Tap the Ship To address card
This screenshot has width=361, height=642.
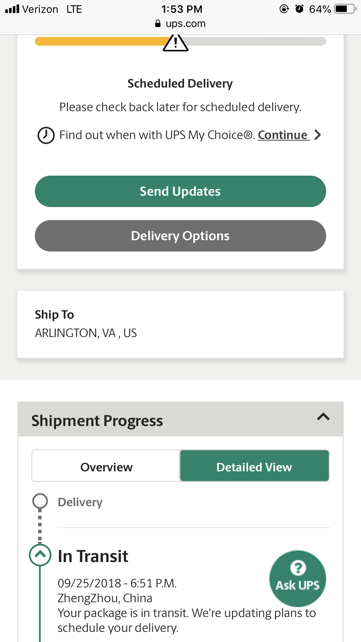click(180, 324)
